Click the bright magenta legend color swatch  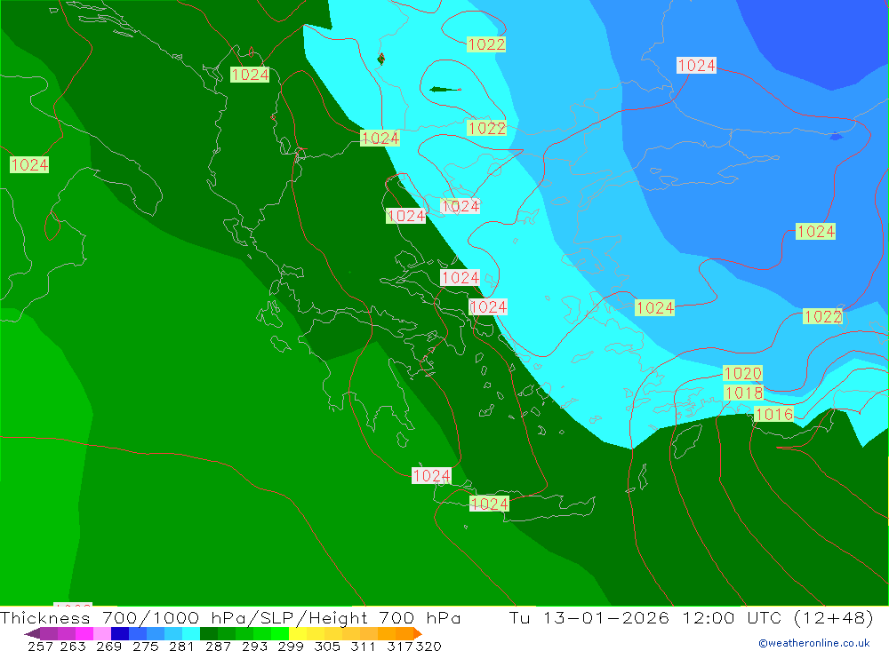[84, 633]
